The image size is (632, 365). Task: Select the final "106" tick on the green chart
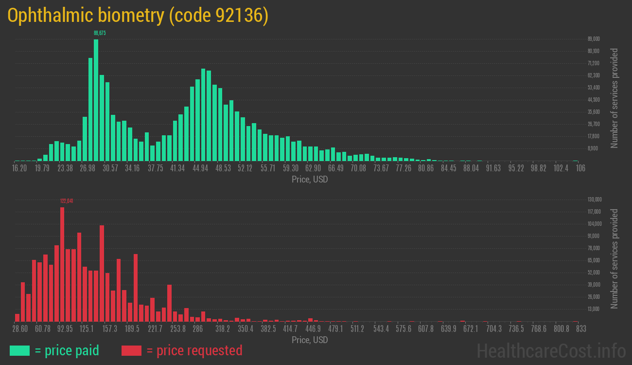point(580,168)
